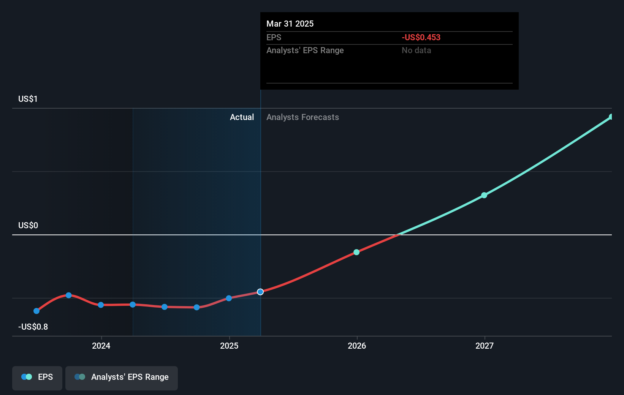
Task: Select the first EPS data point before 2024
Action: 36,311
